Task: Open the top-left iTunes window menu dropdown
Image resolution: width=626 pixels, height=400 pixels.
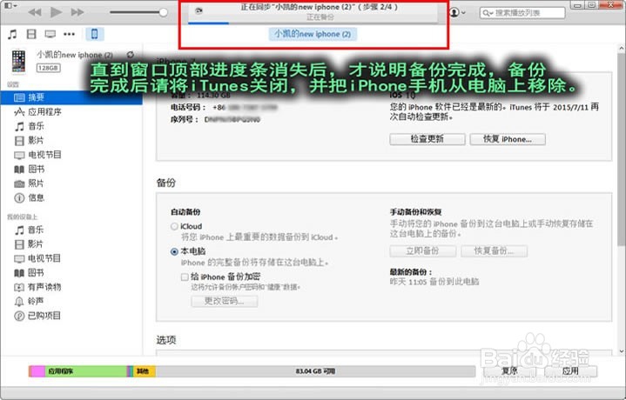Action: pyautogui.click(x=10, y=5)
